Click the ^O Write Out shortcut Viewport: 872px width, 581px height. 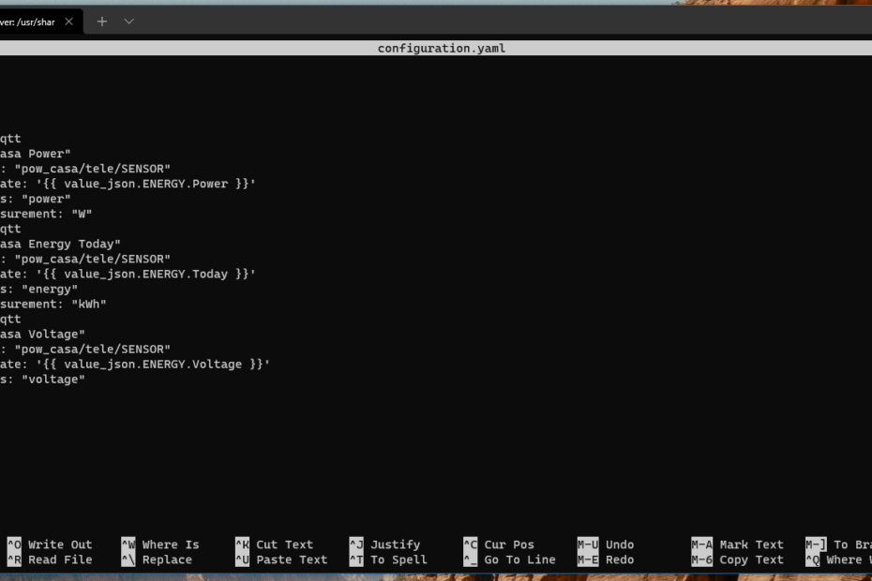(50, 544)
